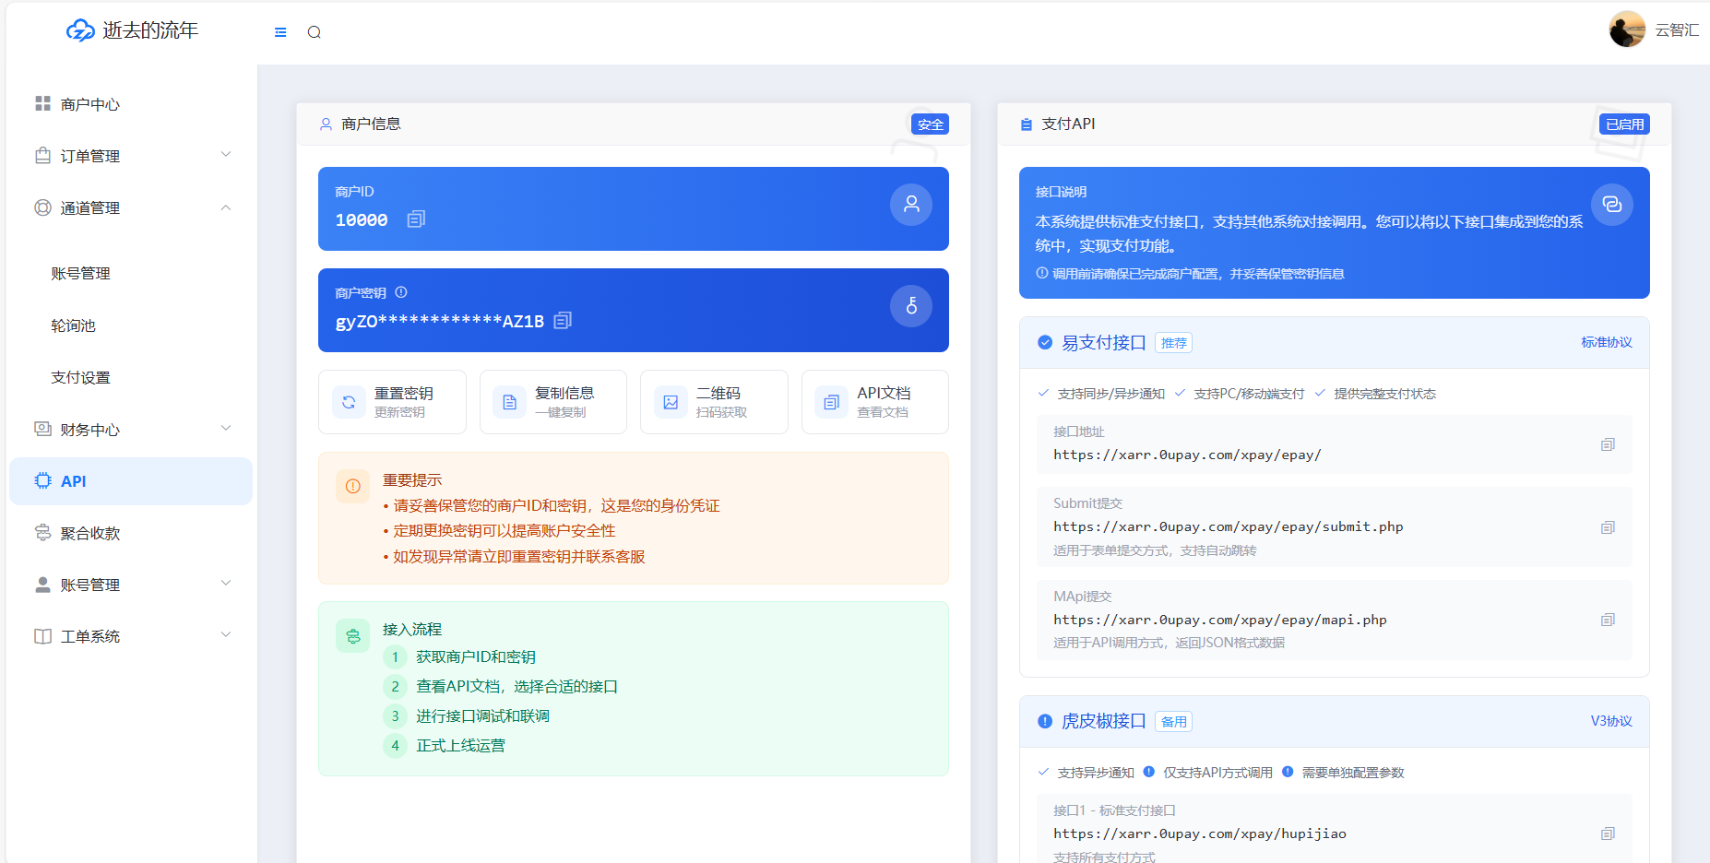The height and width of the screenshot is (863, 1710).
Task: Click the 易支付接口 check icon
Action: coord(1045,343)
